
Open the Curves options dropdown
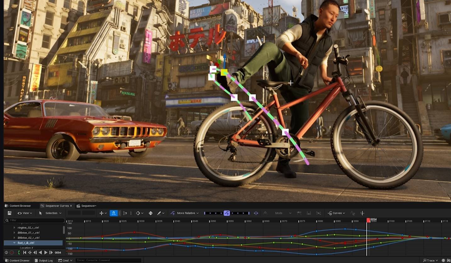tap(336, 213)
